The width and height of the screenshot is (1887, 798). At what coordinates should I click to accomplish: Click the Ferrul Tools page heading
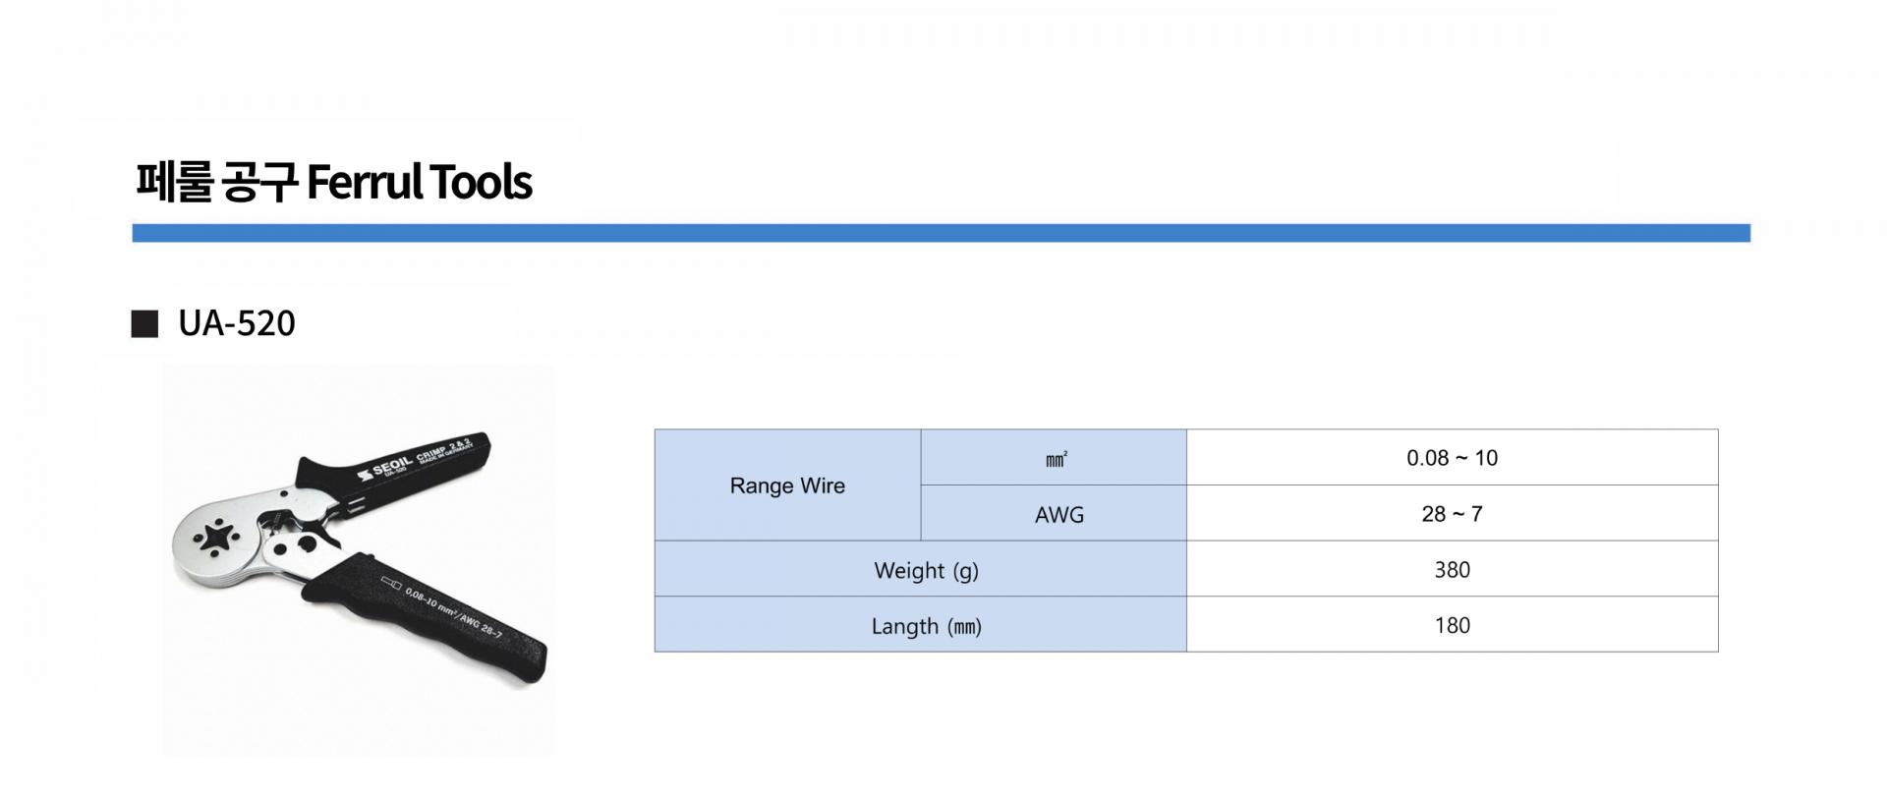pyautogui.click(x=334, y=182)
